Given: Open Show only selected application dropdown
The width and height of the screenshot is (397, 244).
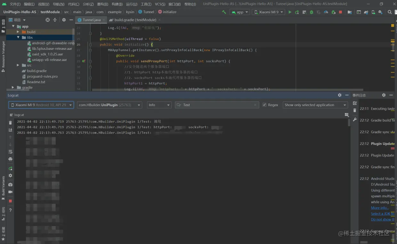Looking at the screenshot, I should coord(315,105).
